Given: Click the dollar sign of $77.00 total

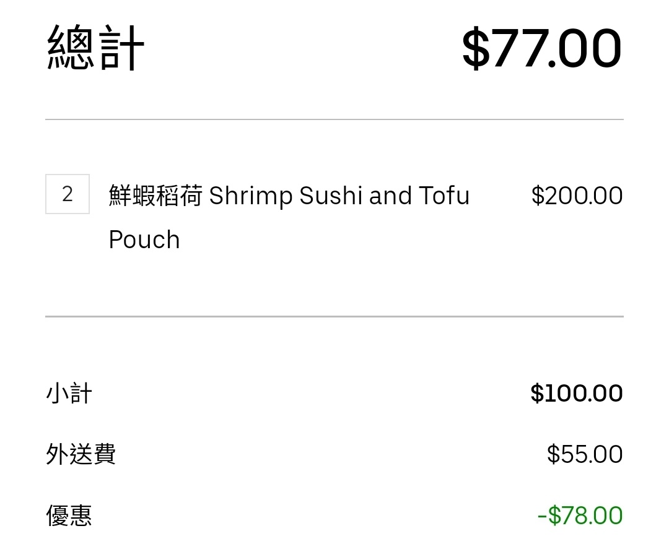Looking at the screenshot, I should [476, 47].
